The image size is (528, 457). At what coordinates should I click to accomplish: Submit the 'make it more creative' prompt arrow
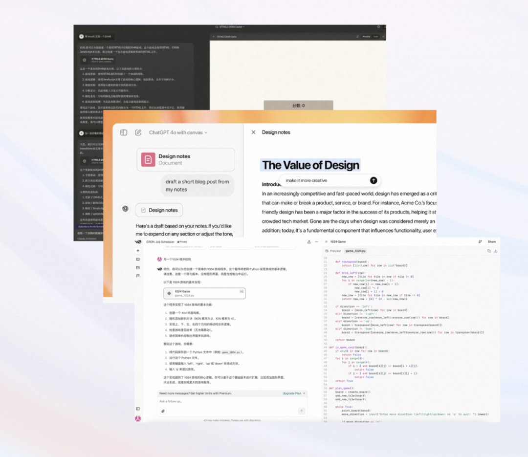pos(374,180)
